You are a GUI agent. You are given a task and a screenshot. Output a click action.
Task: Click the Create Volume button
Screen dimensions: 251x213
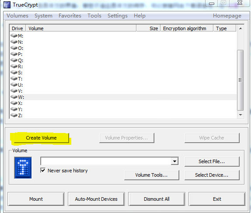[x=41, y=138]
